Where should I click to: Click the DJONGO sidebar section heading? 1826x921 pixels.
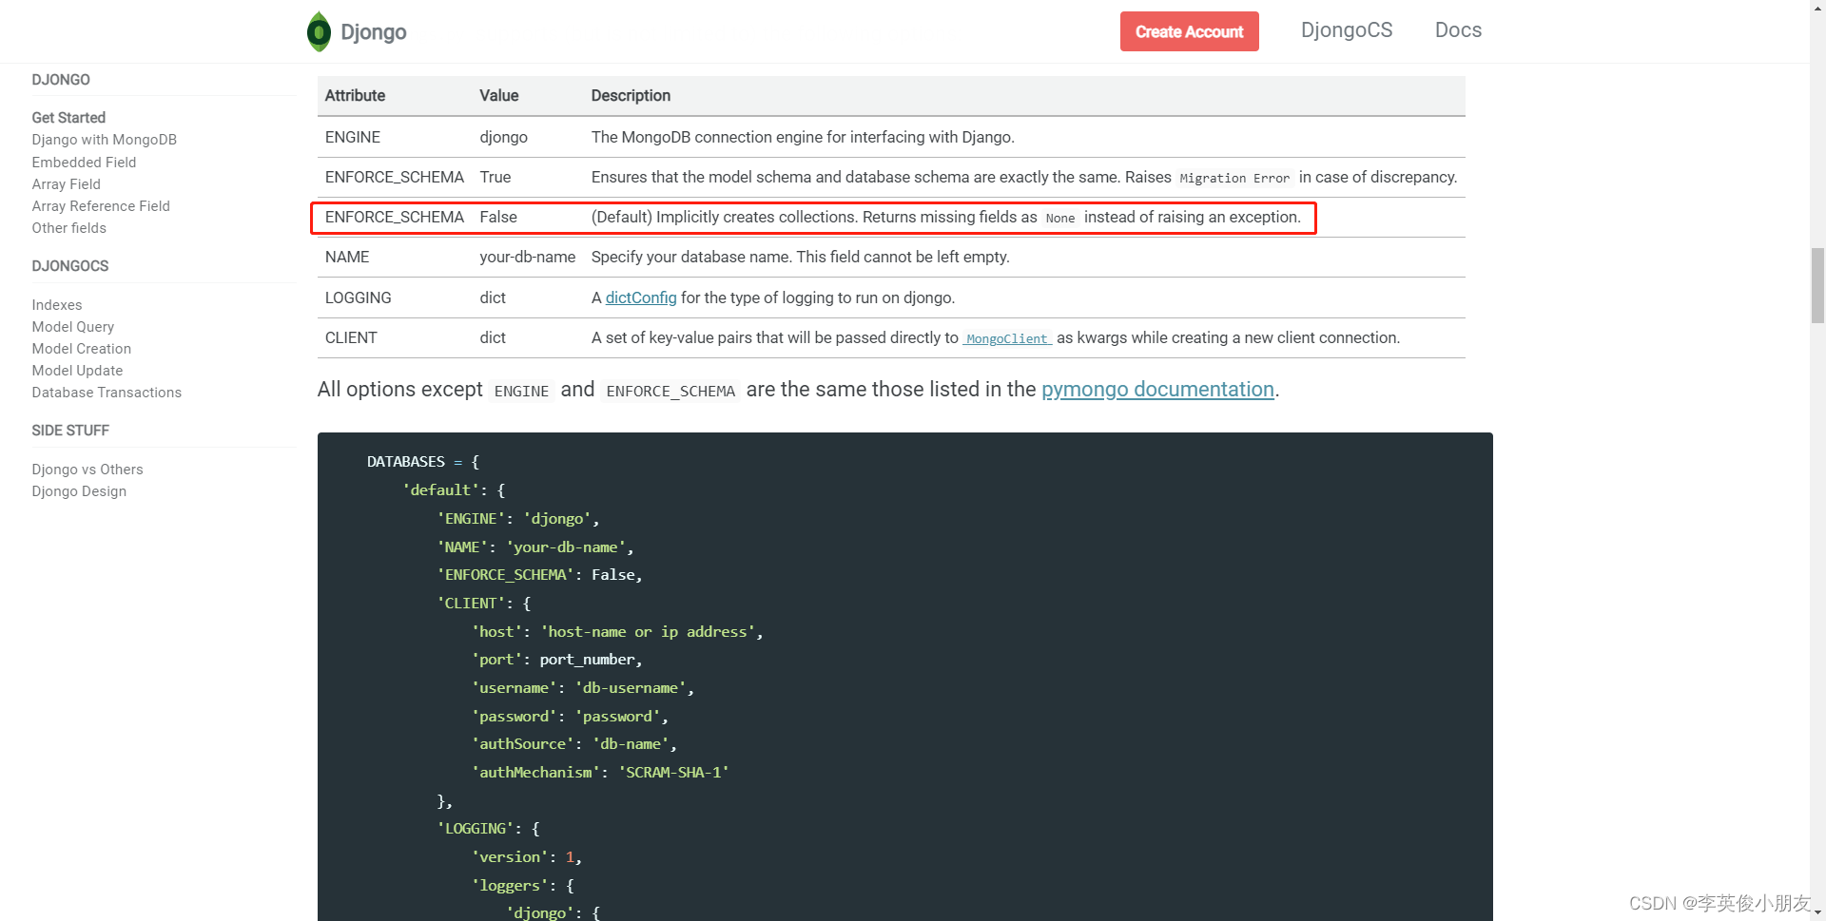click(x=61, y=80)
